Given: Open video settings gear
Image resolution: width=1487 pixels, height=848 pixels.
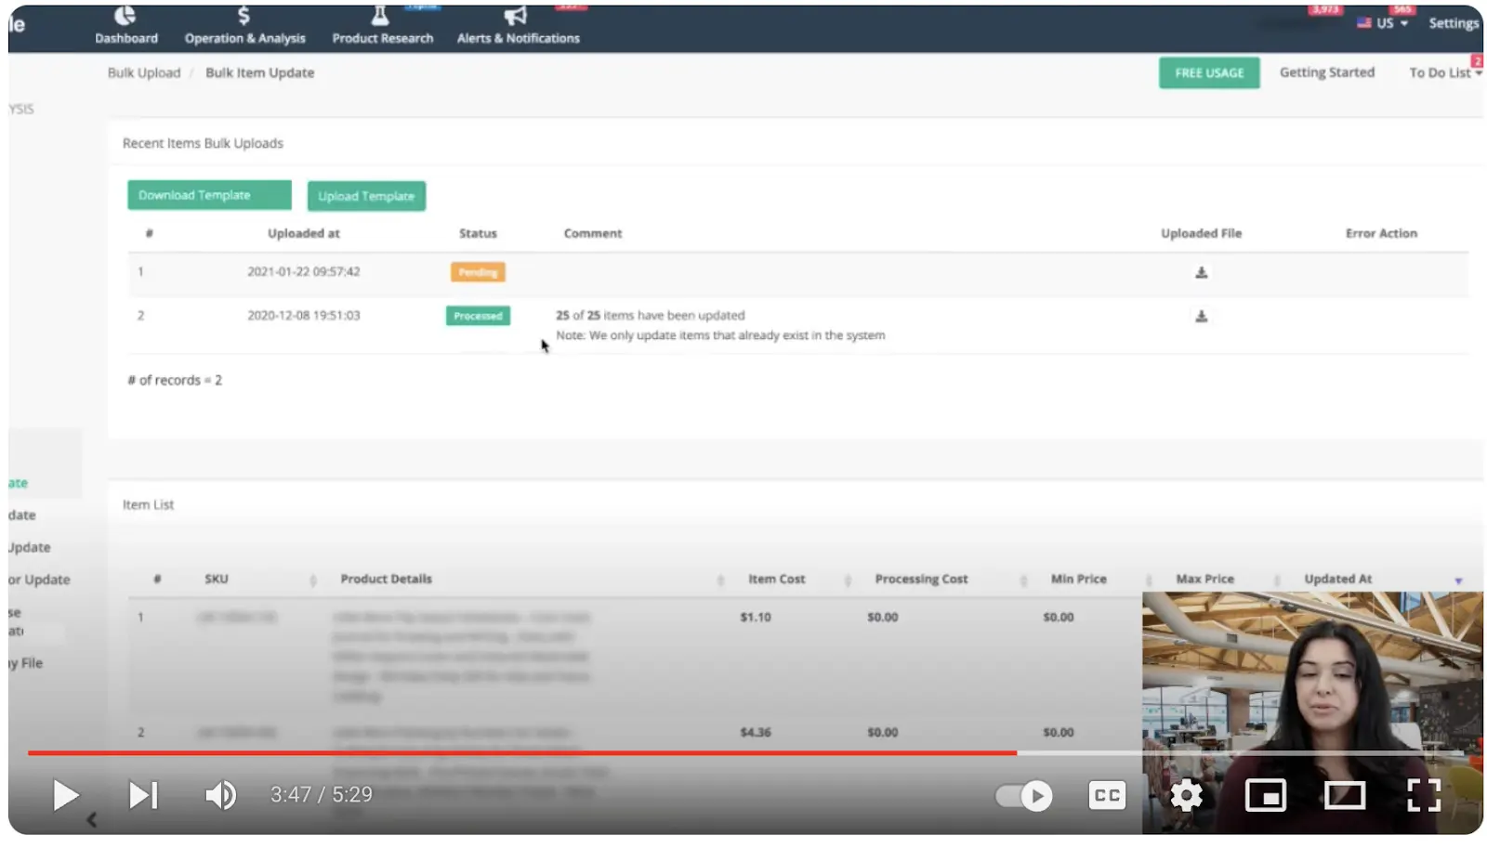Looking at the screenshot, I should pyautogui.click(x=1186, y=796).
